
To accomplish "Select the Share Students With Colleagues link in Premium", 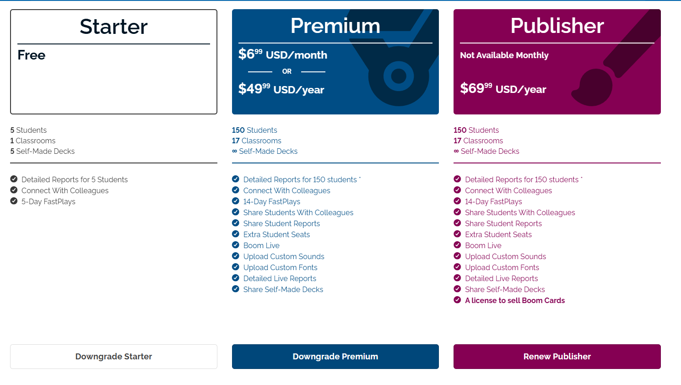I will (298, 212).
